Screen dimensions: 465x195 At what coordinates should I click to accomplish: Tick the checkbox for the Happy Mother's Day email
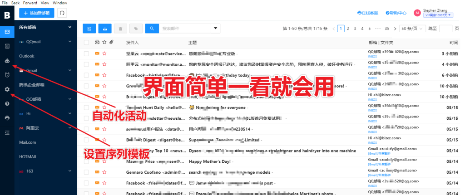point(86,161)
